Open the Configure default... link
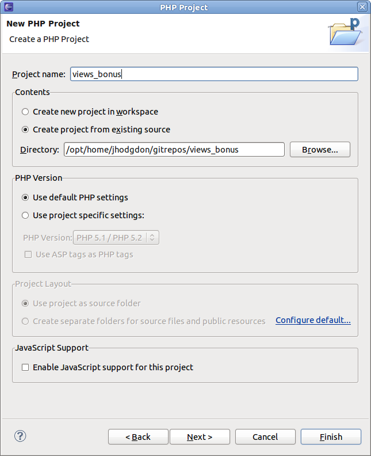The width and height of the screenshot is (371, 456). [313, 320]
